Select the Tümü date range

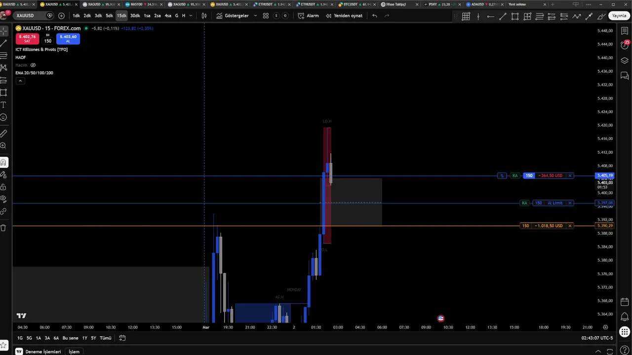point(106,338)
